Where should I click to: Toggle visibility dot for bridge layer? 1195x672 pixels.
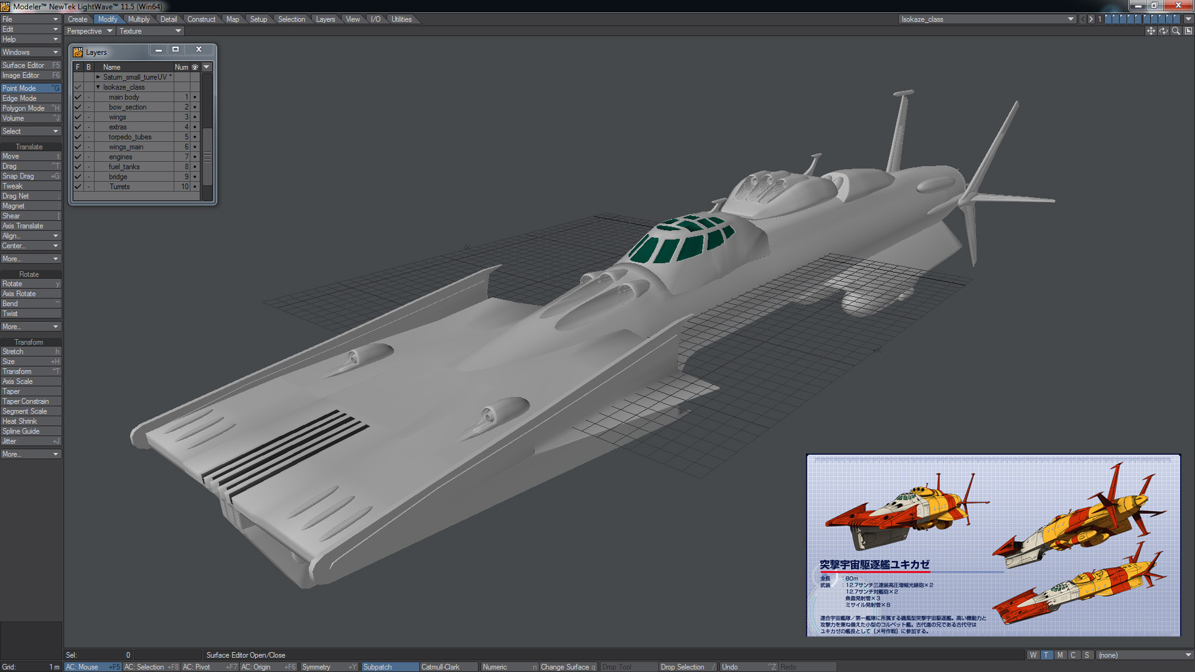[x=195, y=177]
